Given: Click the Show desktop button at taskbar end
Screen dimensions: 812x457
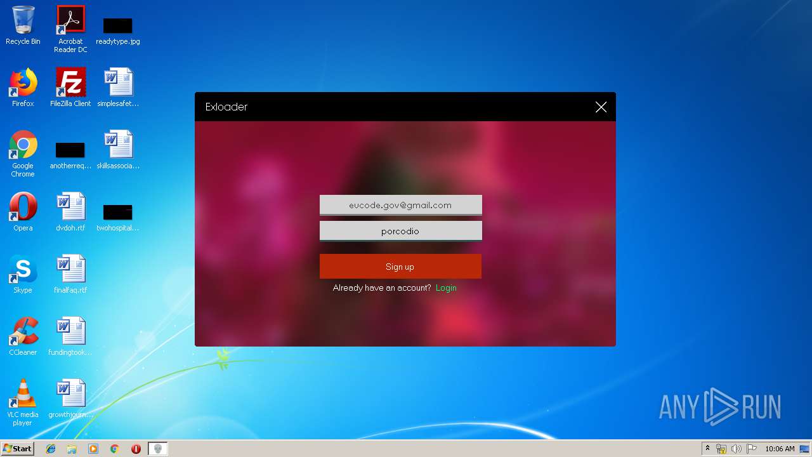Looking at the screenshot, I should (805, 449).
